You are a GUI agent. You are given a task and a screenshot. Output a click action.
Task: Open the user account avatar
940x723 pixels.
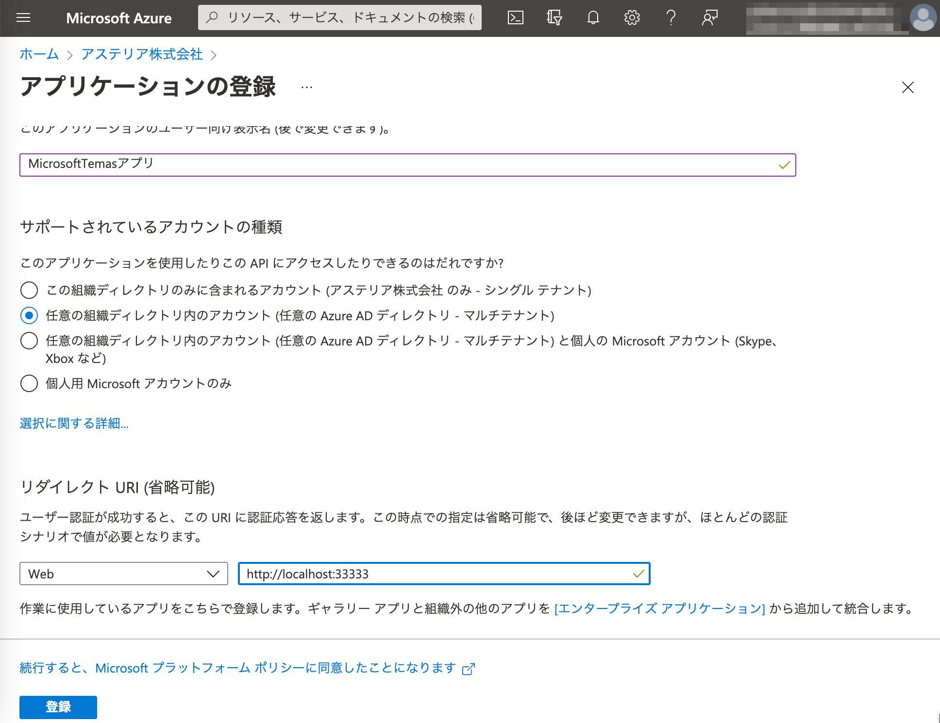tap(923, 18)
